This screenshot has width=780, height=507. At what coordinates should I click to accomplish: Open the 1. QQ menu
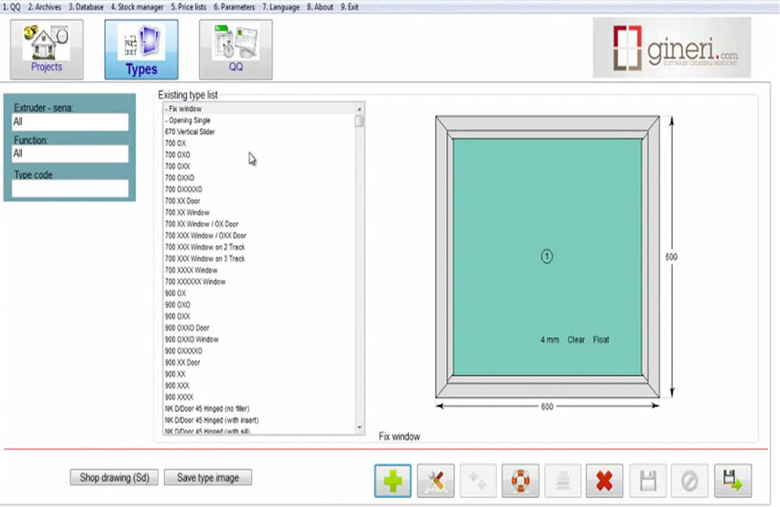tap(12, 7)
